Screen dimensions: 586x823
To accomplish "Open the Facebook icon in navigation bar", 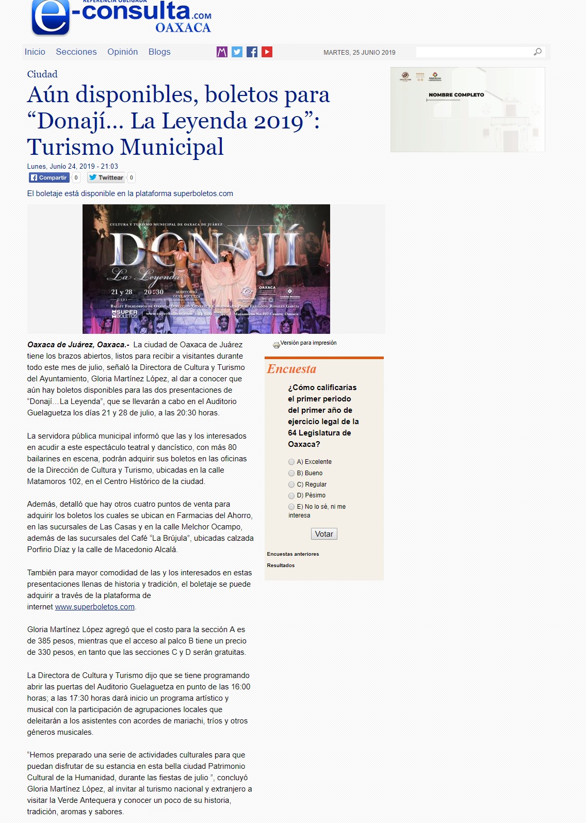I will [252, 52].
